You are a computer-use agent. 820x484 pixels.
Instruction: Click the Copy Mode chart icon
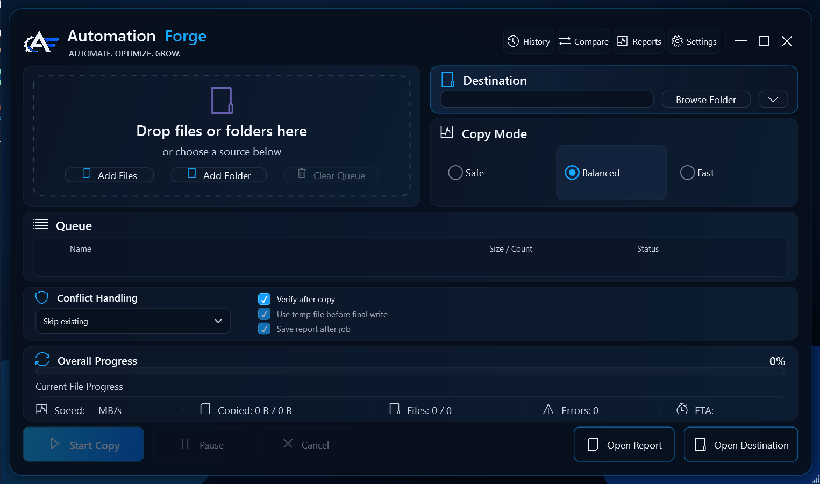click(x=447, y=132)
